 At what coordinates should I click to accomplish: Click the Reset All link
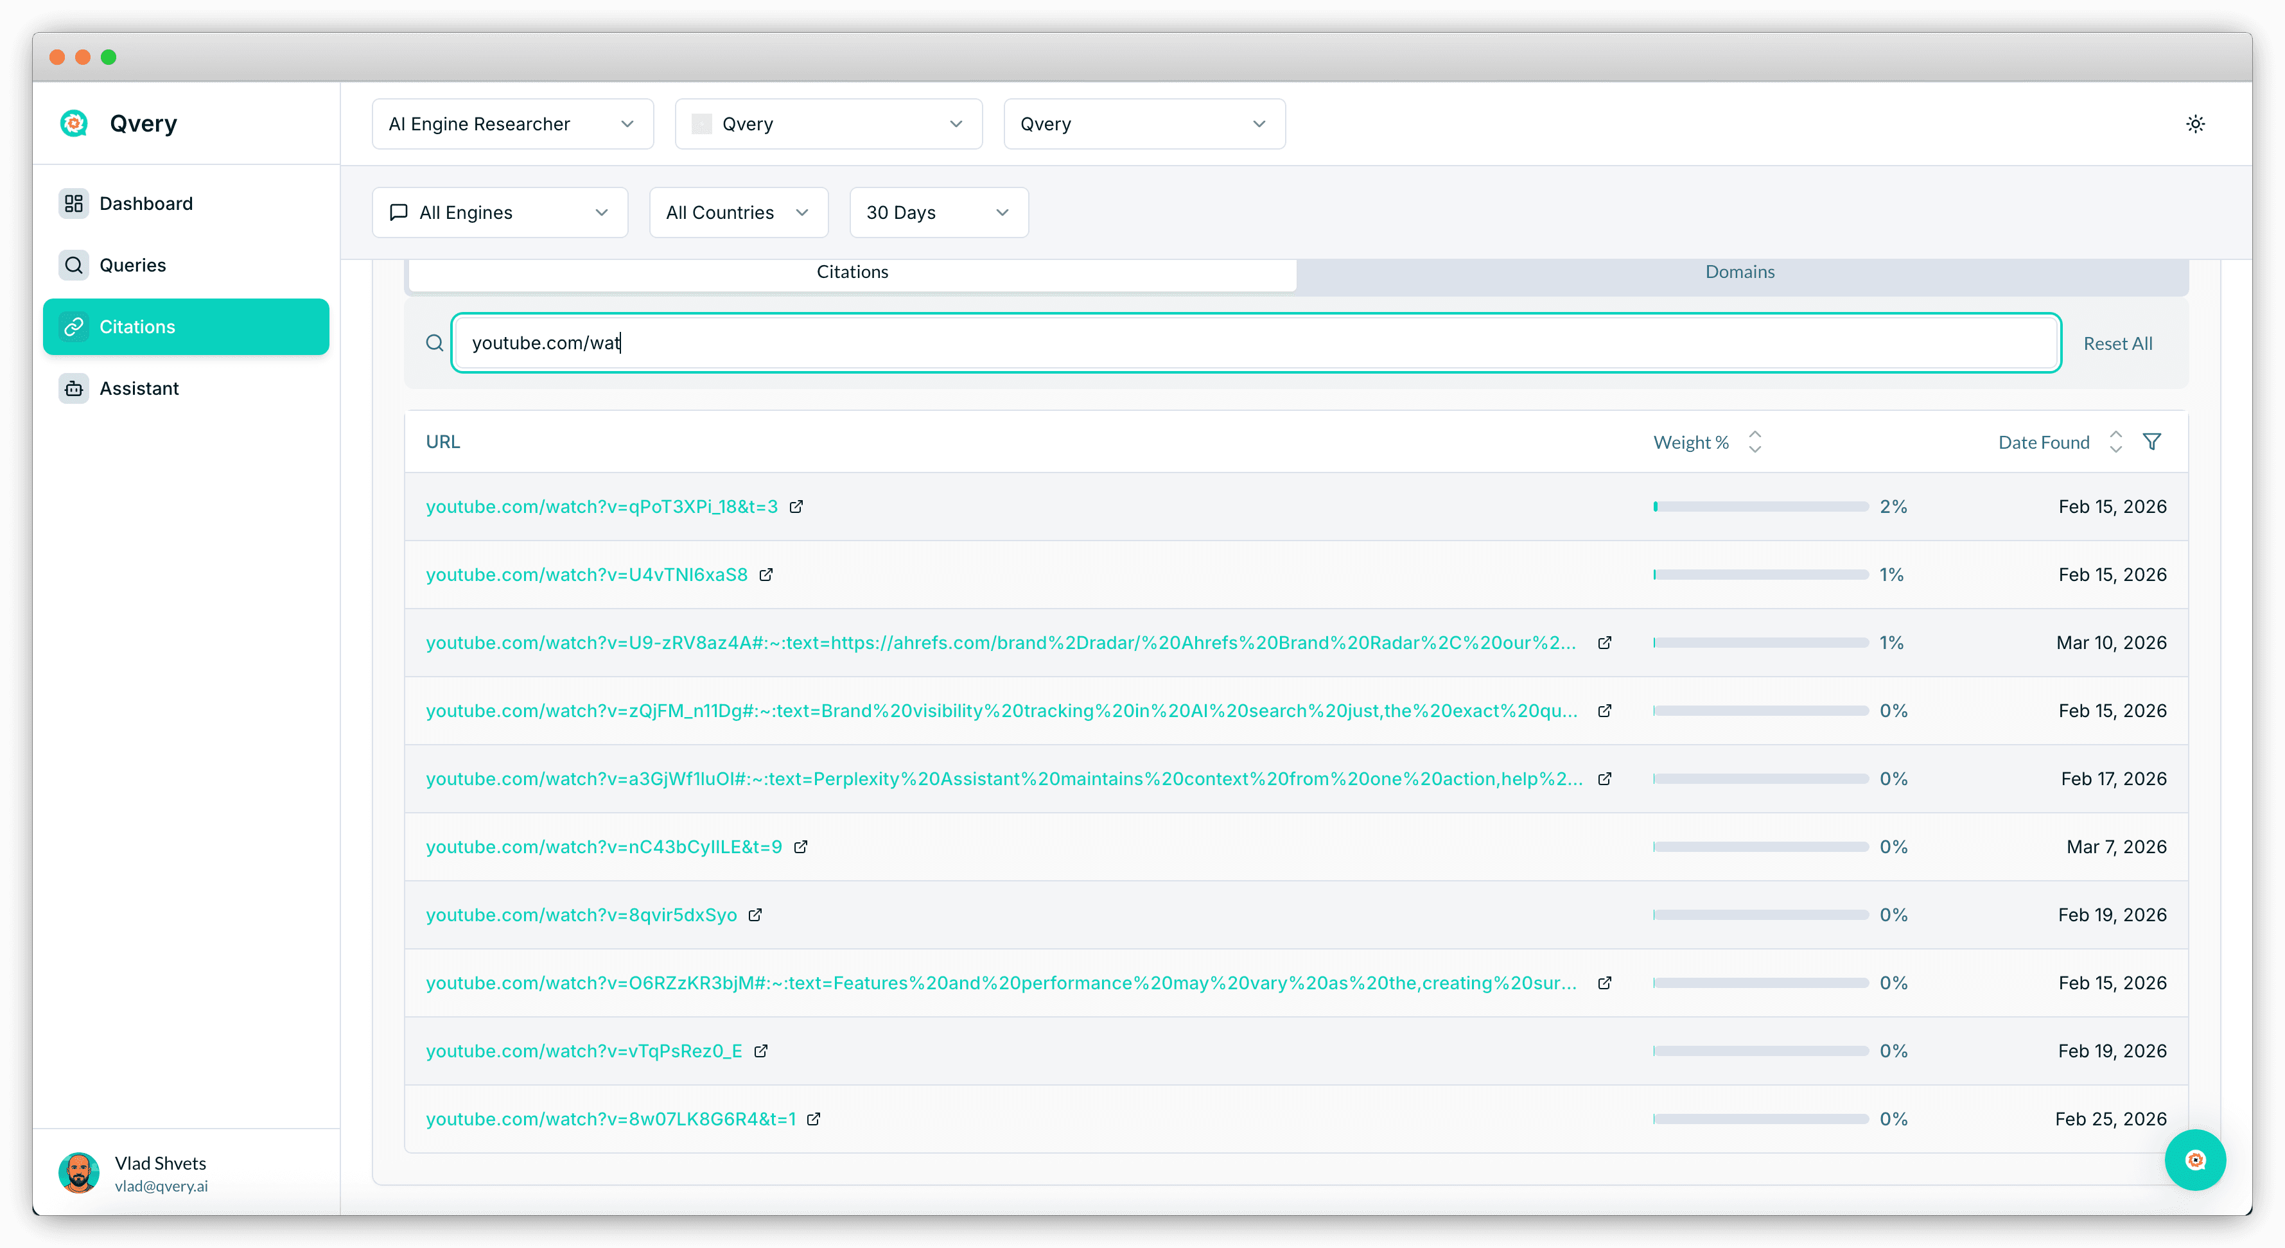2117,343
